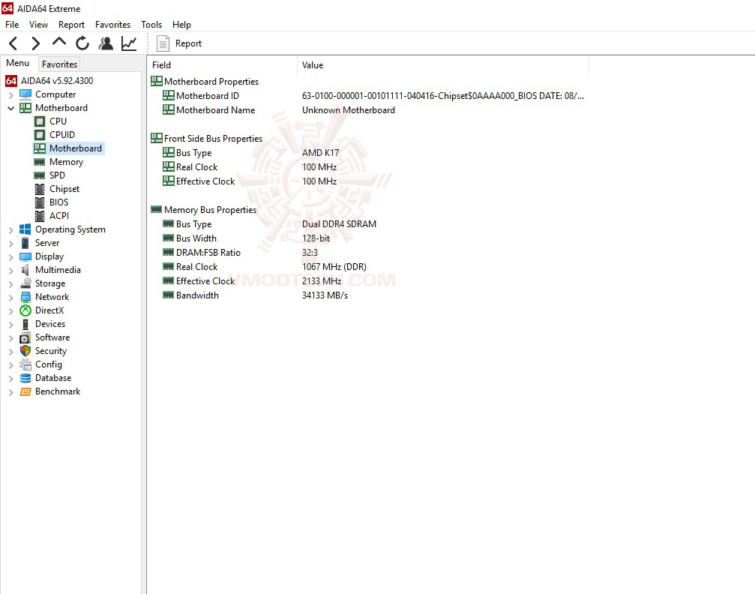The image size is (755, 594).
Task: Select the Chipset tree node icon
Action: click(x=40, y=189)
